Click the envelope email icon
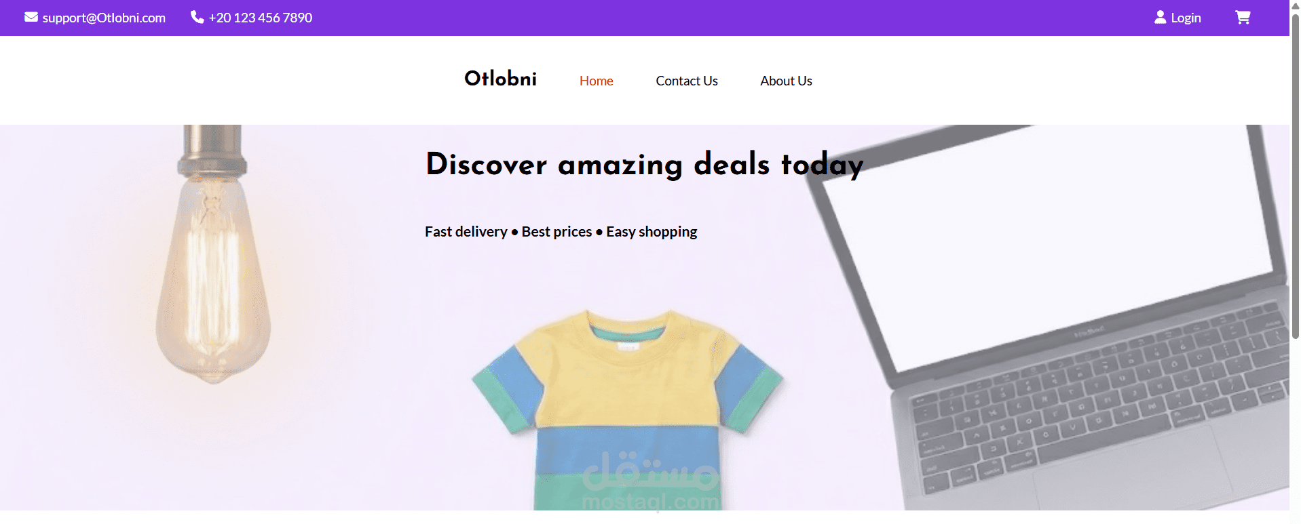The height and width of the screenshot is (524, 1301). tap(31, 17)
